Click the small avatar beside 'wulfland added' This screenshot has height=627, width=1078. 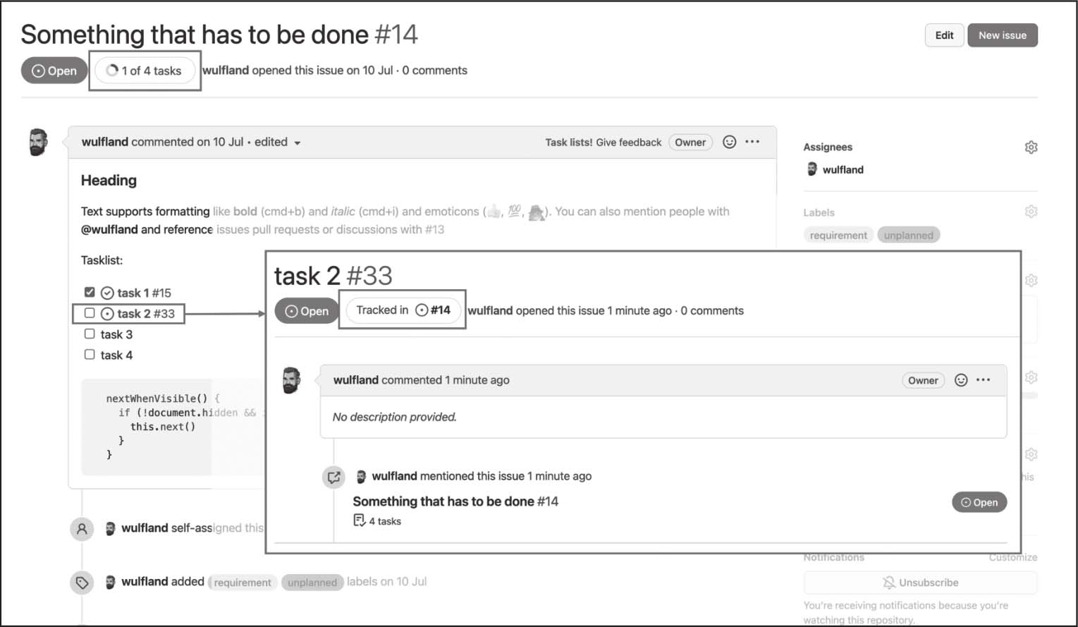110,582
